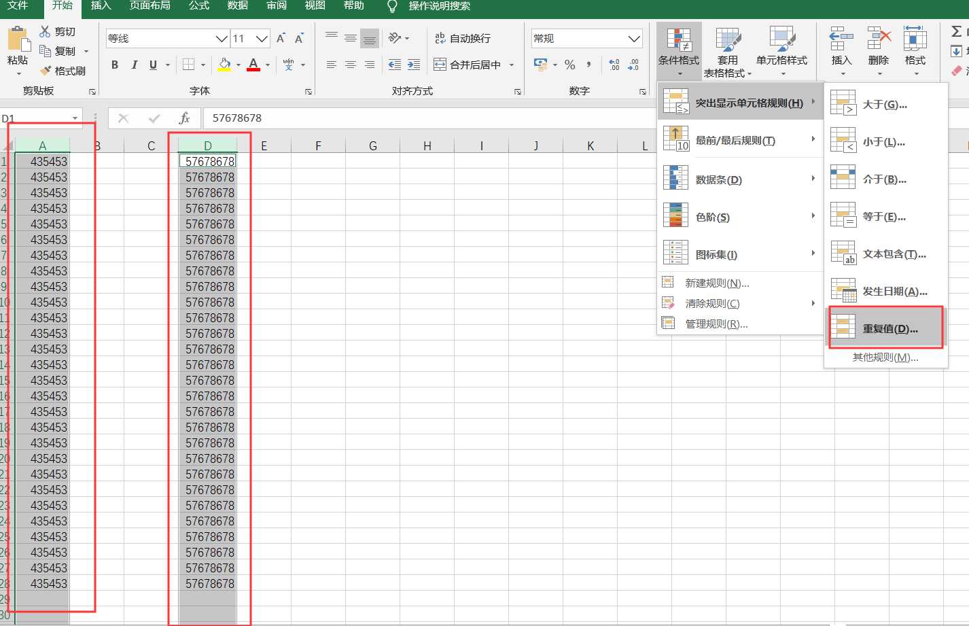Select the 大于 highlight rule

point(886,104)
